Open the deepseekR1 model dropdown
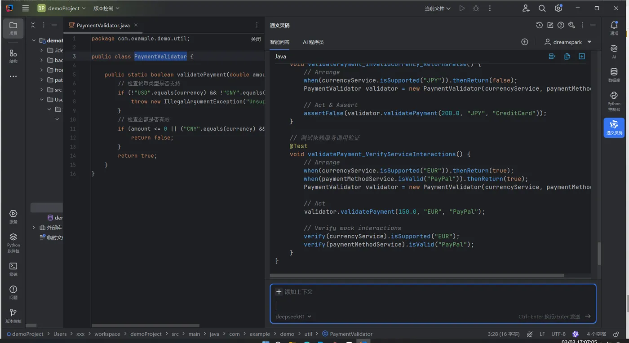The width and height of the screenshot is (629, 343). [293, 317]
